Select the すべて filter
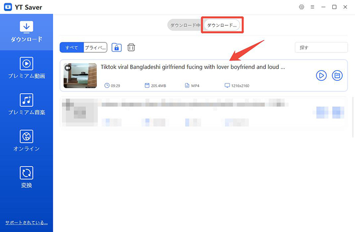355x232 pixels. pyautogui.click(x=71, y=48)
